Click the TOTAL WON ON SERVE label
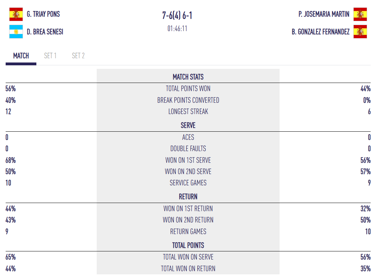377x280 pixels. (x=188, y=257)
